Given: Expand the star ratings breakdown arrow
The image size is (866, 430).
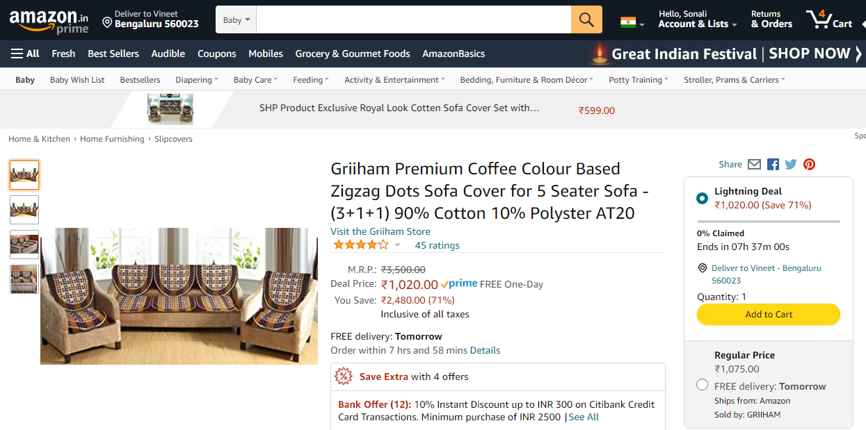Looking at the screenshot, I should point(397,245).
